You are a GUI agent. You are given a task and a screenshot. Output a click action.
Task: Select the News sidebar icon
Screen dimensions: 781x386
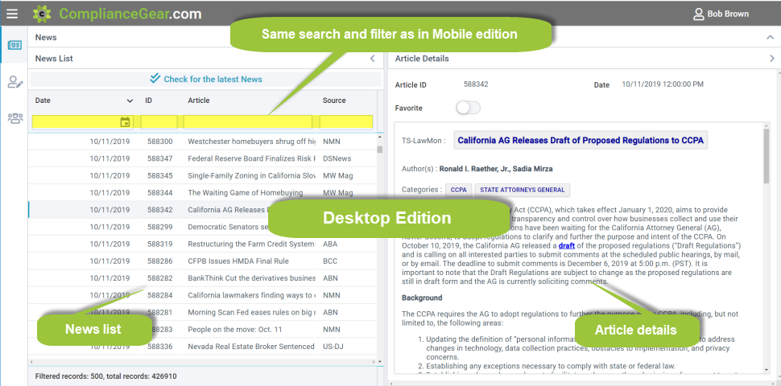coord(14,45)
